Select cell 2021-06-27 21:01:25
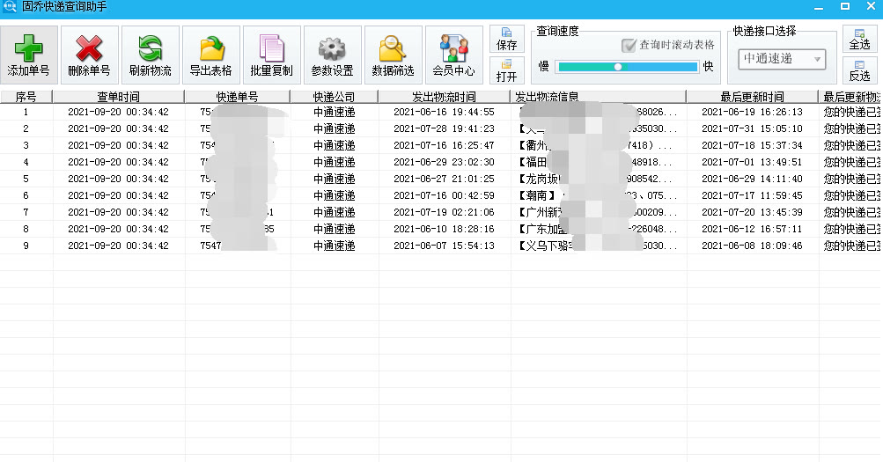 (x=444, y=179)
